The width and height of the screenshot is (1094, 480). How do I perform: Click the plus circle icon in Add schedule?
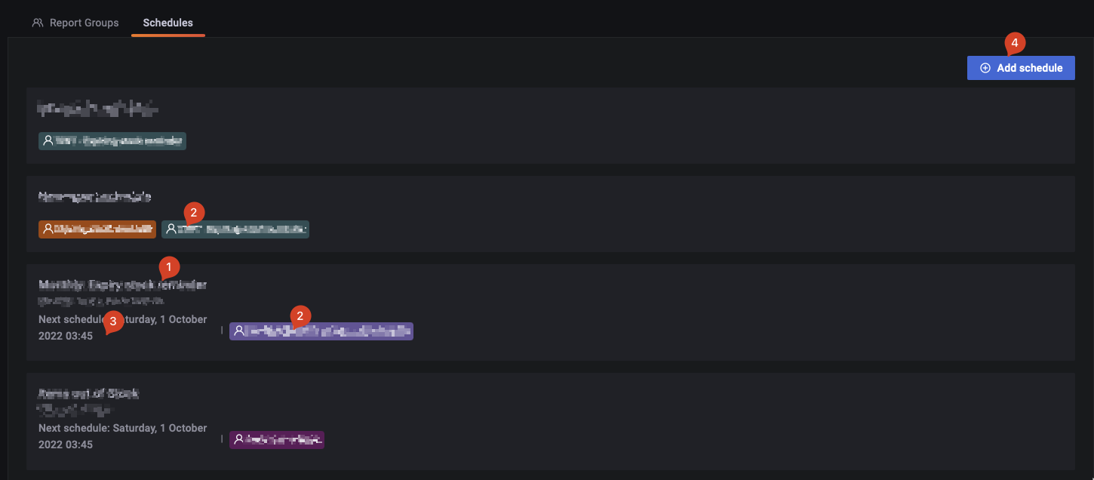pyautogui.click(x=985, y=68)
